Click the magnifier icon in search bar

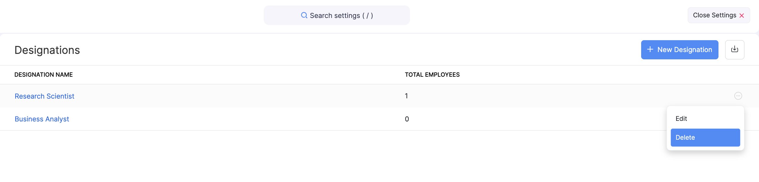pyautogui.click(x=304, y=15)
